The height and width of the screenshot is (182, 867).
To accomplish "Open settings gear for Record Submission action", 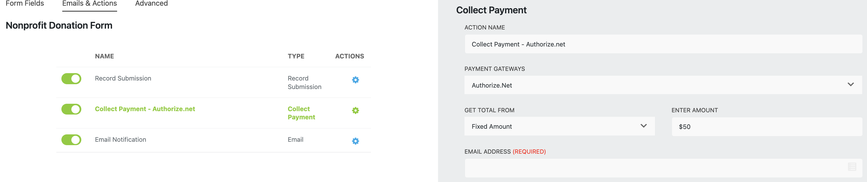I will (355, 80).
